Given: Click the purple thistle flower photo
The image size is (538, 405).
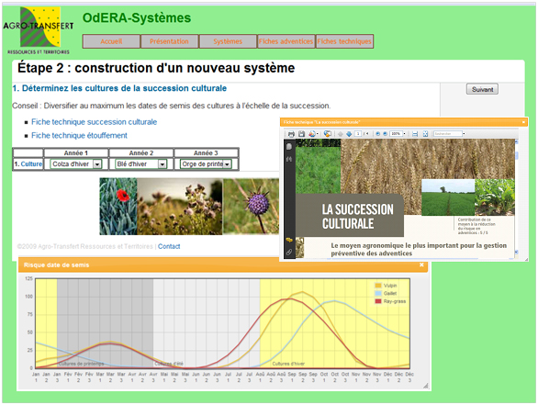Looking at the screenshot, I should point(252,207).
